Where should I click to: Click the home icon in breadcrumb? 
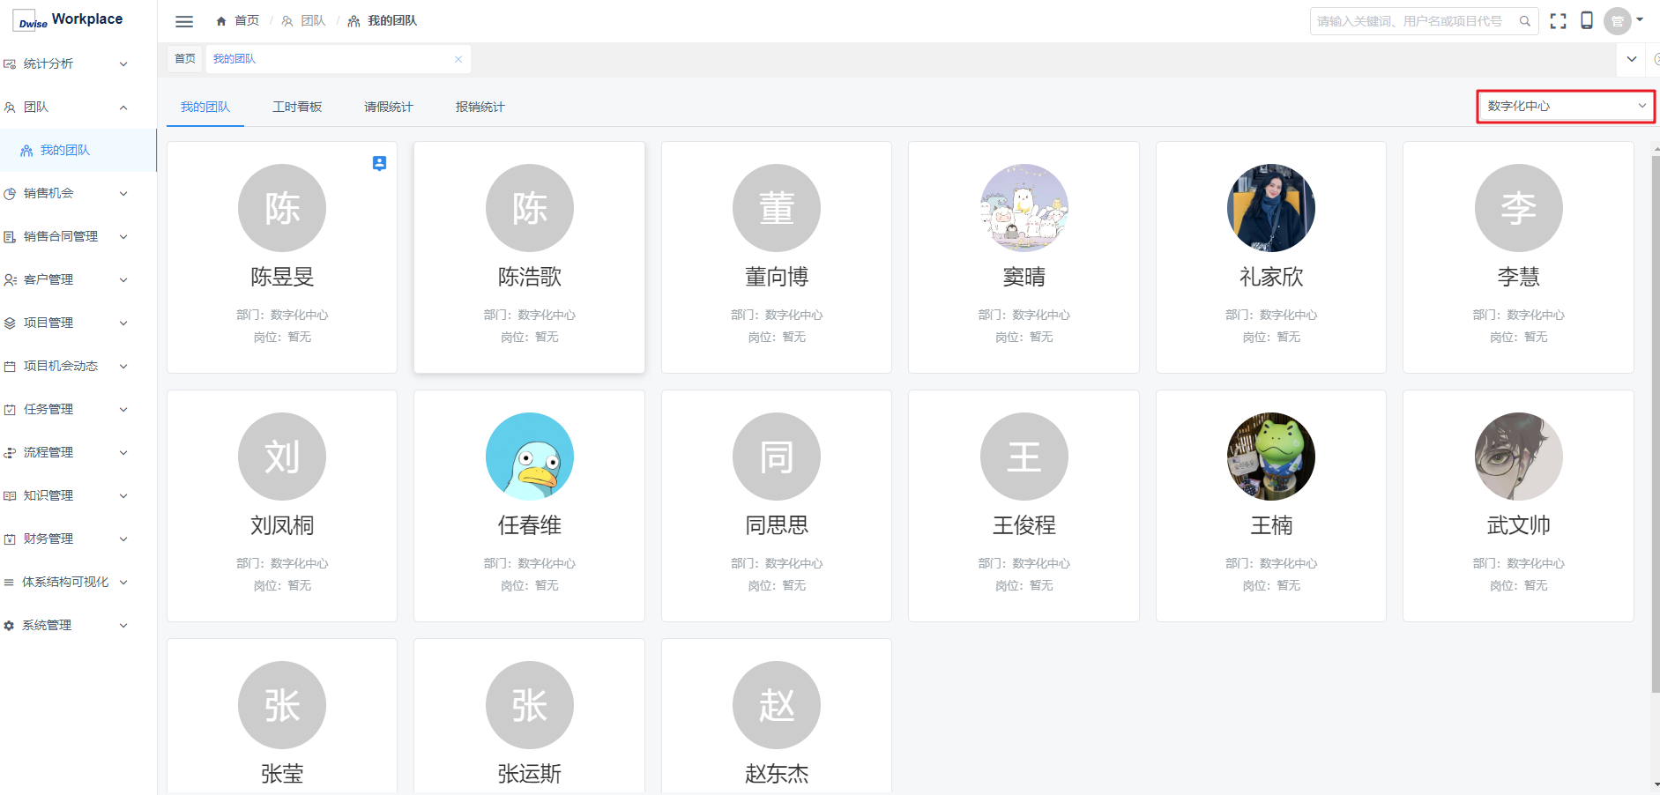[221, 21]
